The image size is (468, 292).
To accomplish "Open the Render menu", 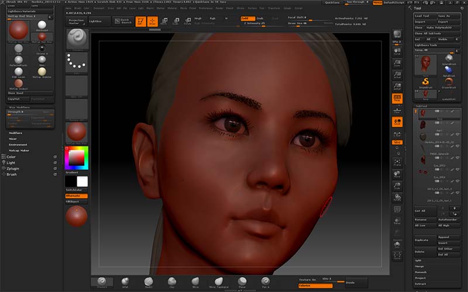I will coord(219,8).
